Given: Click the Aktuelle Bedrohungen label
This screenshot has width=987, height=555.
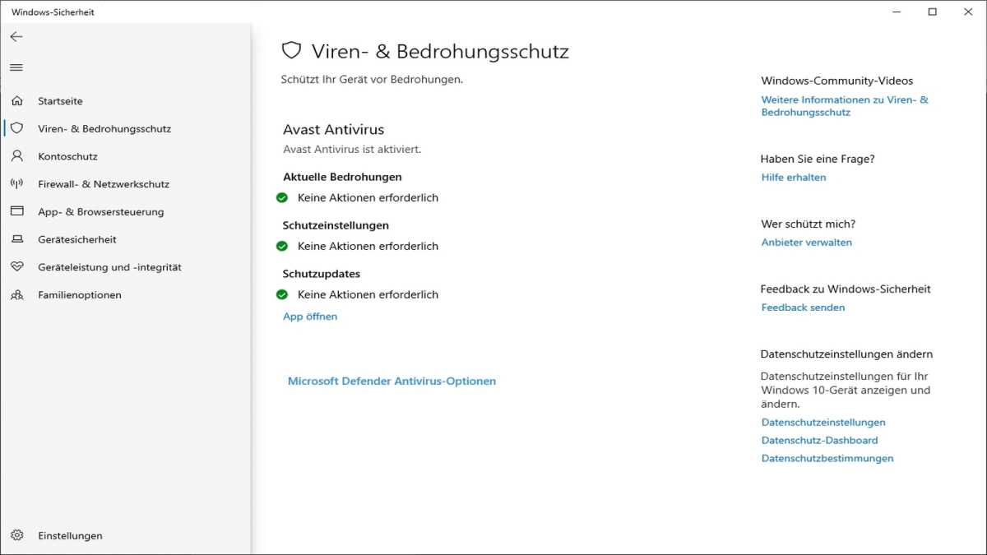Looking at the screenshot, I should (x=342, y=177).
